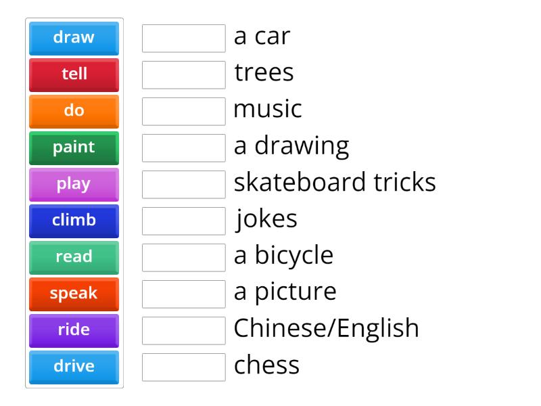This screenshot has width=541, height=406.
Task: Select the empty slot next to "trees"
Action: click(x=184, y=75)
